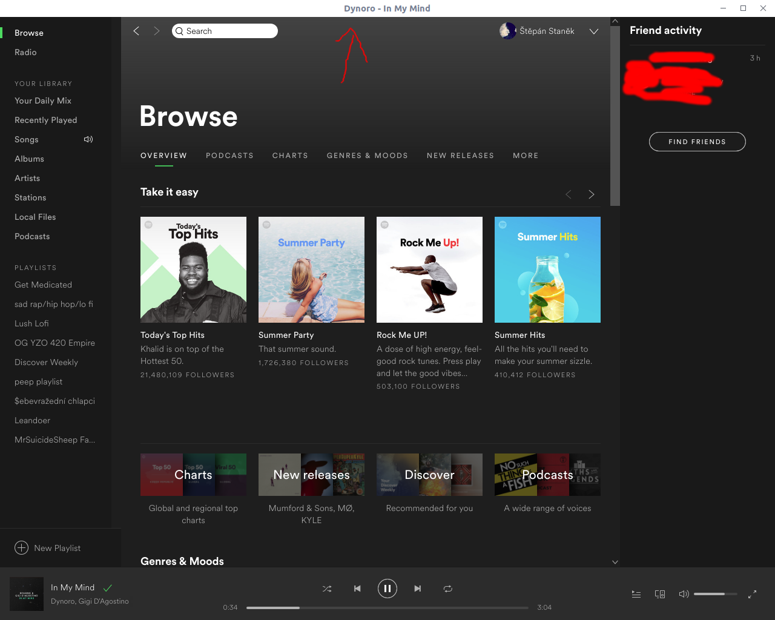Open the account dropdown next to Štěpán Staněk
The width and height of the screenshot is (775, 620).
click(594, 31)
